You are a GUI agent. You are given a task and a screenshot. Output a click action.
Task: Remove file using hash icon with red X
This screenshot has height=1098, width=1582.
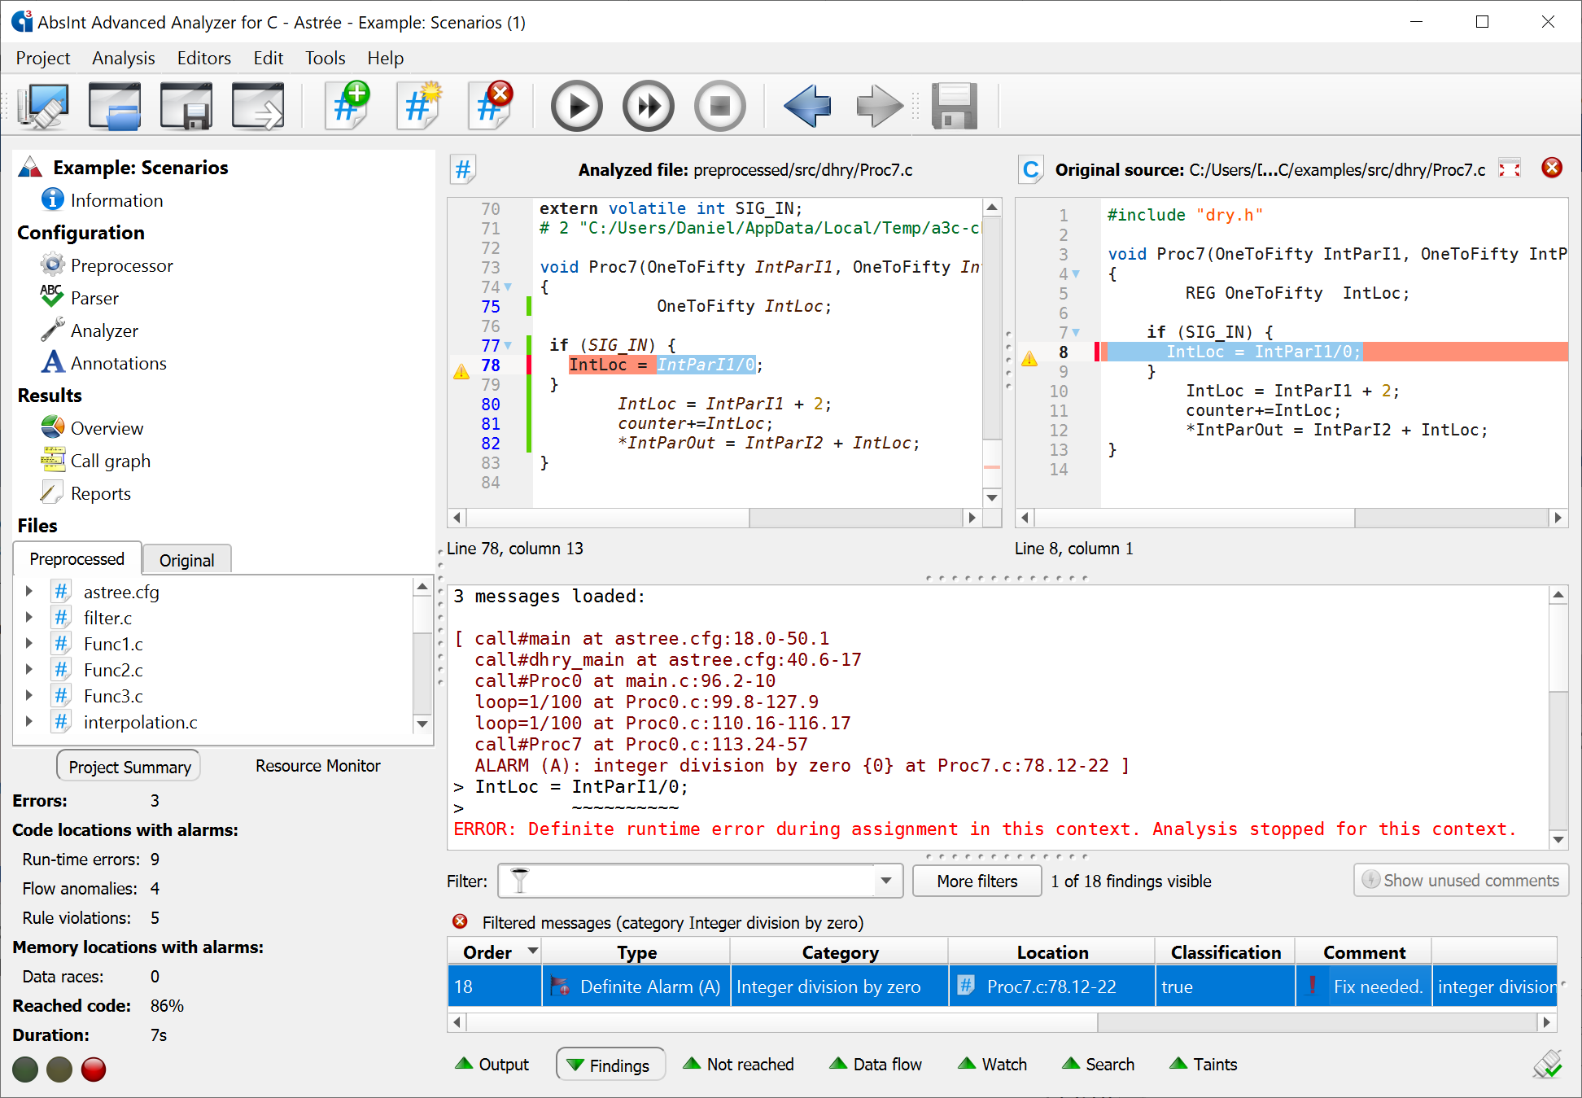pyautogui.click(x=491, y=106)
